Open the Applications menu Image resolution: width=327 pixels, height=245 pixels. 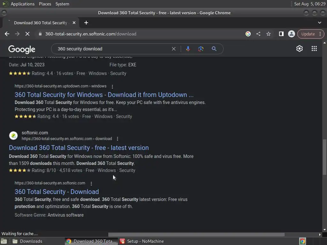(x=23, y=4)
